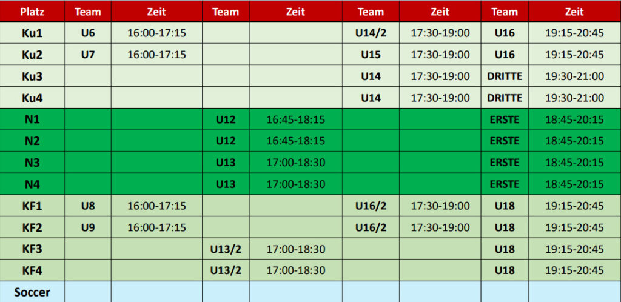Click the U14/2 team cell
Viewport: 621px width, 302px height.
(371, 33)
